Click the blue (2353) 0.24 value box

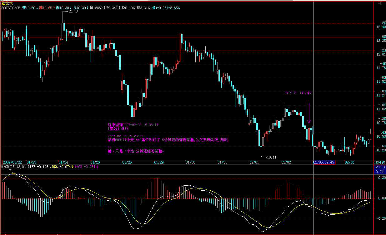tap(379, 169)
